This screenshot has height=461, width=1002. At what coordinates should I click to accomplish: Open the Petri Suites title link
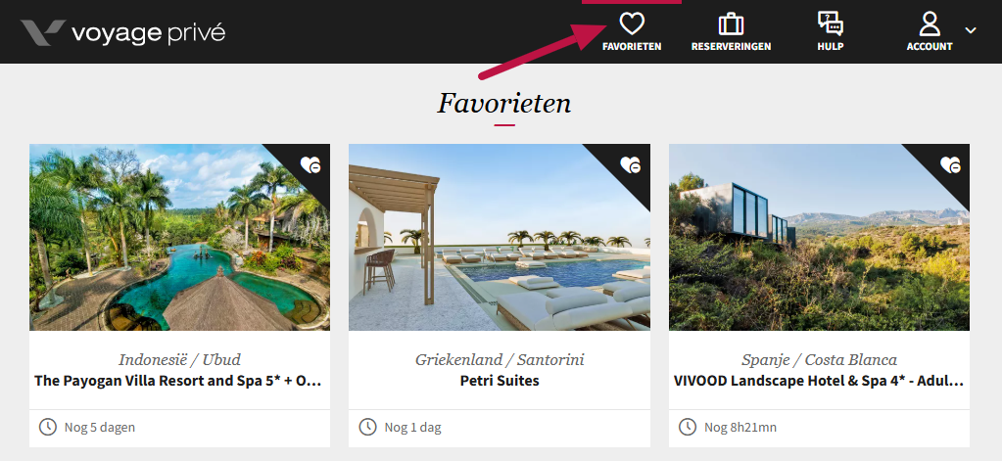pyautogui.click(x=500, y=381)
